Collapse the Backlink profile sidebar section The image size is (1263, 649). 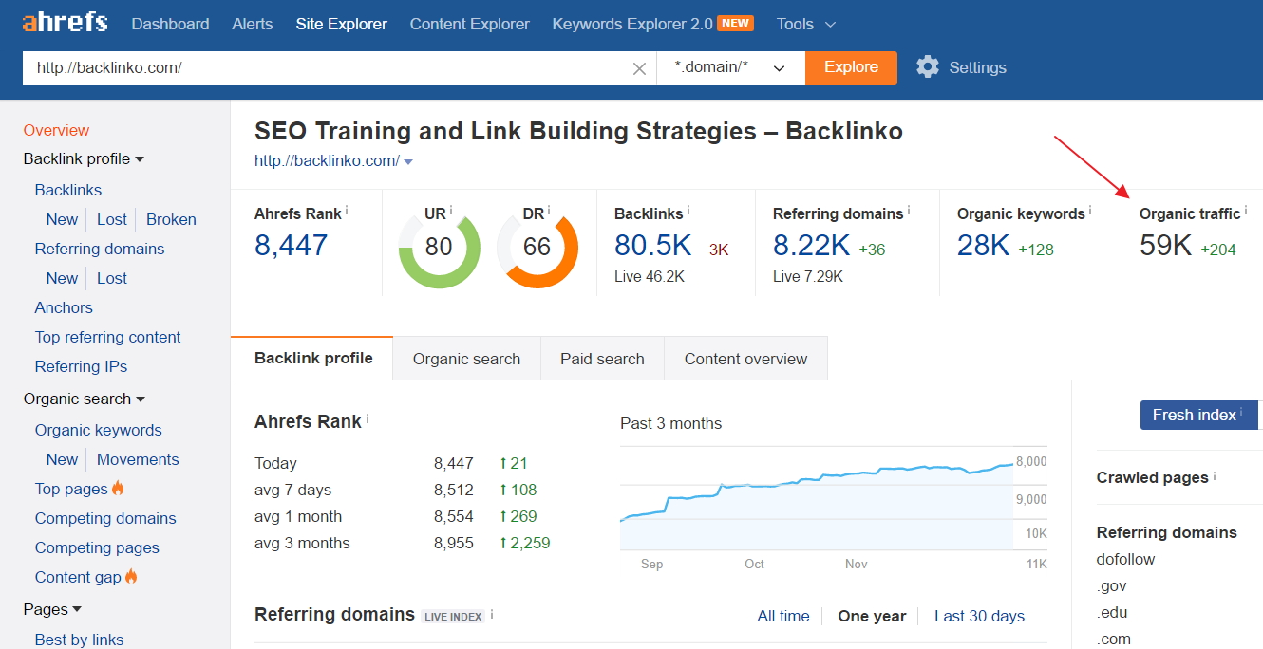tap(84, 158)
